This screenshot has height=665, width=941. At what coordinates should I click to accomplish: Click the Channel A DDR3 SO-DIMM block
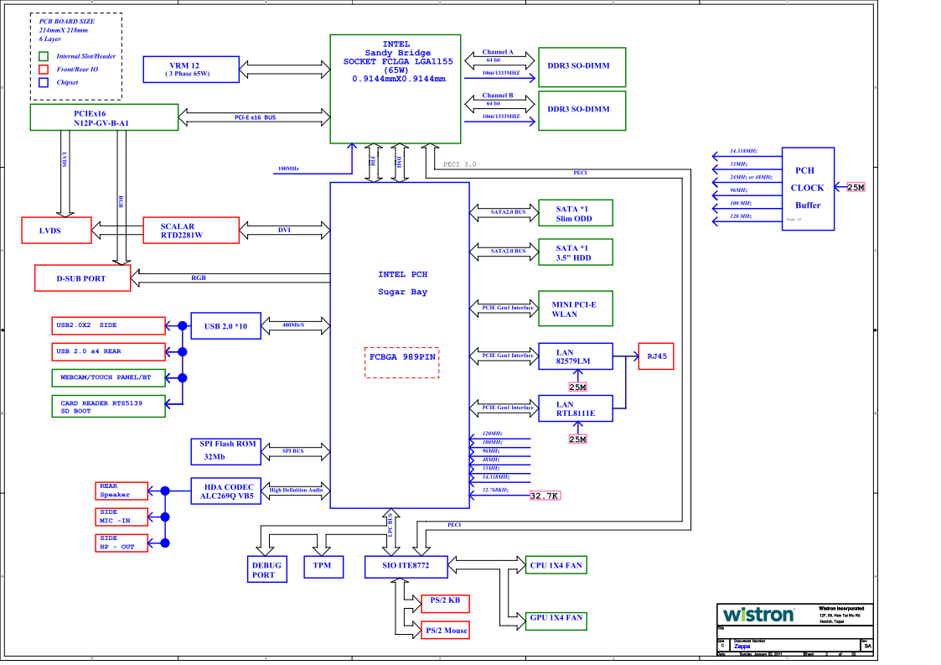click(582, 67)
